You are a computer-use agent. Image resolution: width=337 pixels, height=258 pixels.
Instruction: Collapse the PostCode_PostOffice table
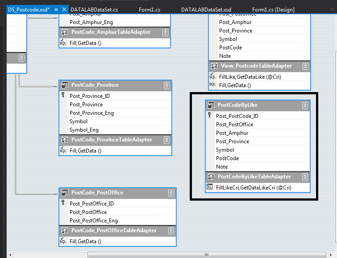pyautogui.click(x=171, y=193)
